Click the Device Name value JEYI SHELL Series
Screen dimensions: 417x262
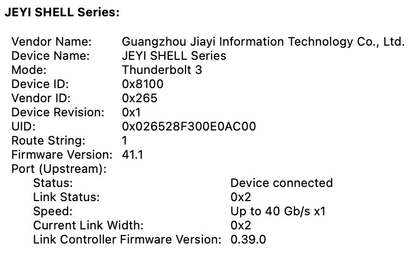174,56
